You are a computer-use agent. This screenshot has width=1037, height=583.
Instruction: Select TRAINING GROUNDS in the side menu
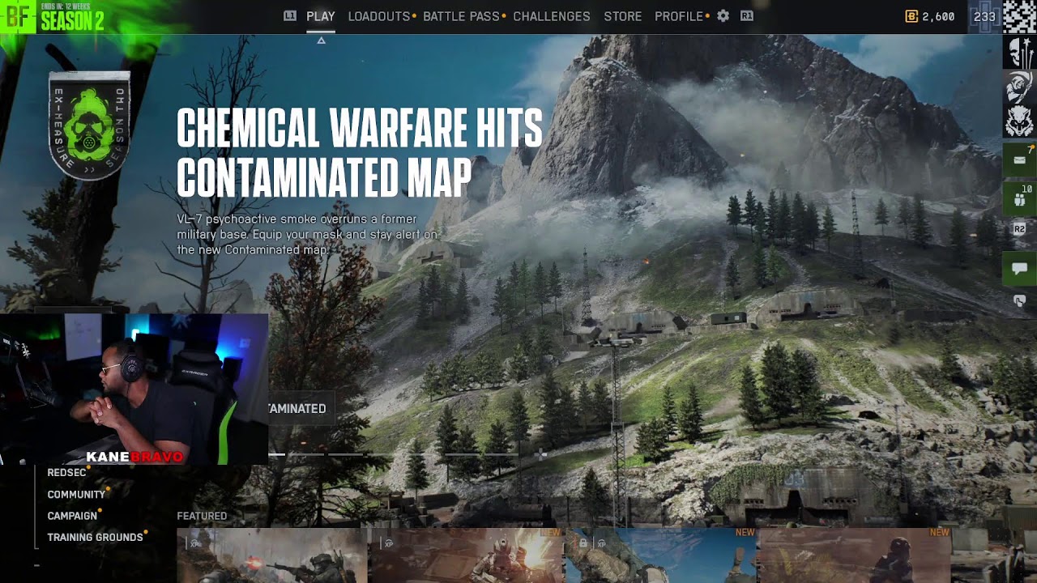(95, 538)
